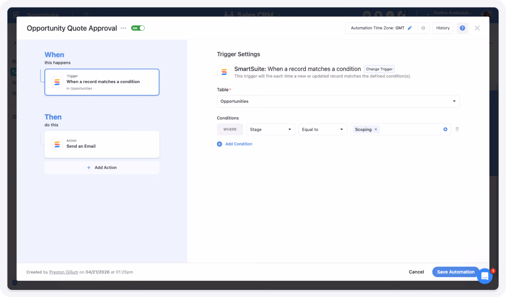This screenshot has width=506, height=297.
Task: Remove the Scoping tag with its x
Action: coord(376,129)
